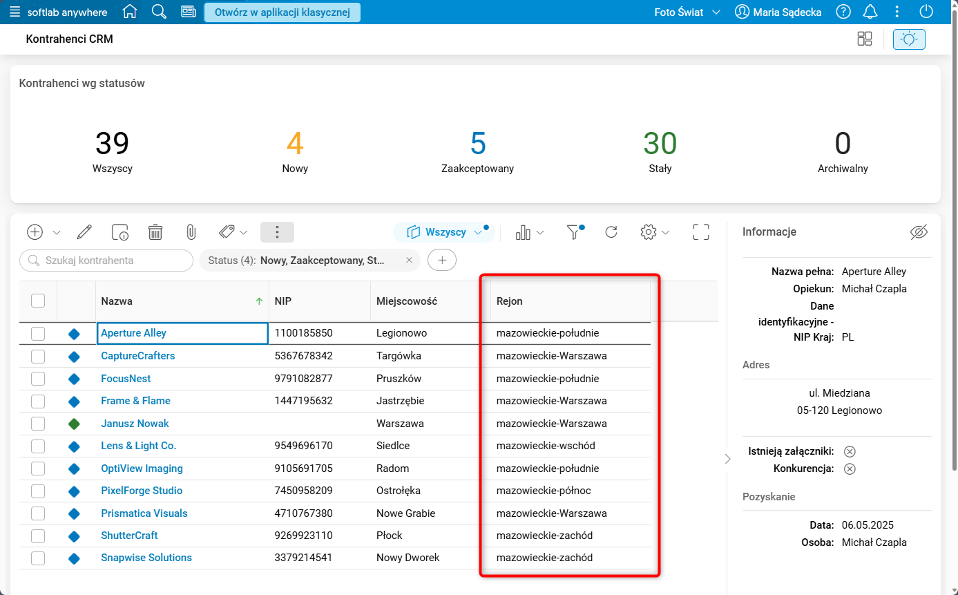Open list settings gear
The image size is (958, 595).
(648, 232)
